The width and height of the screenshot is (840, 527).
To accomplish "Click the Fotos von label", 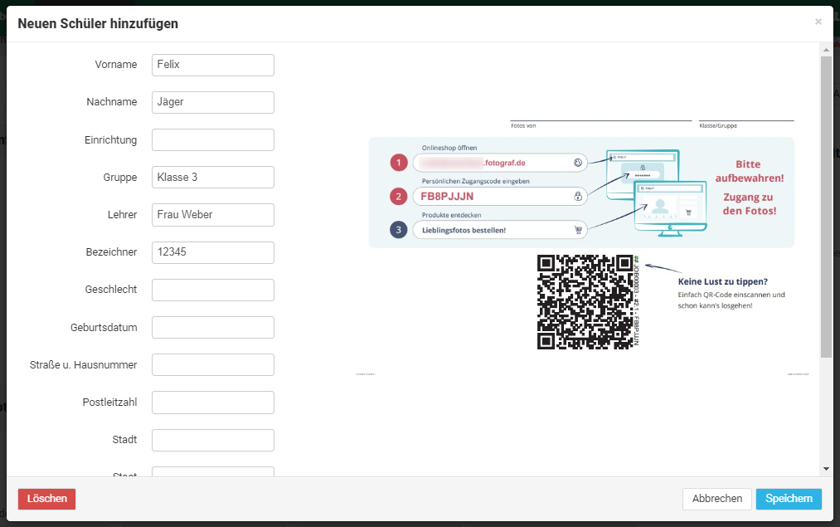I will [523, 126].
